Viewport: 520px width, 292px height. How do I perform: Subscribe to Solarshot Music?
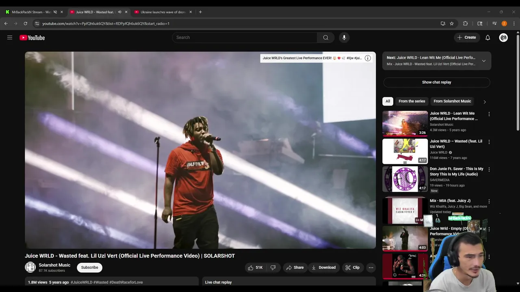(x=89, y=267)
